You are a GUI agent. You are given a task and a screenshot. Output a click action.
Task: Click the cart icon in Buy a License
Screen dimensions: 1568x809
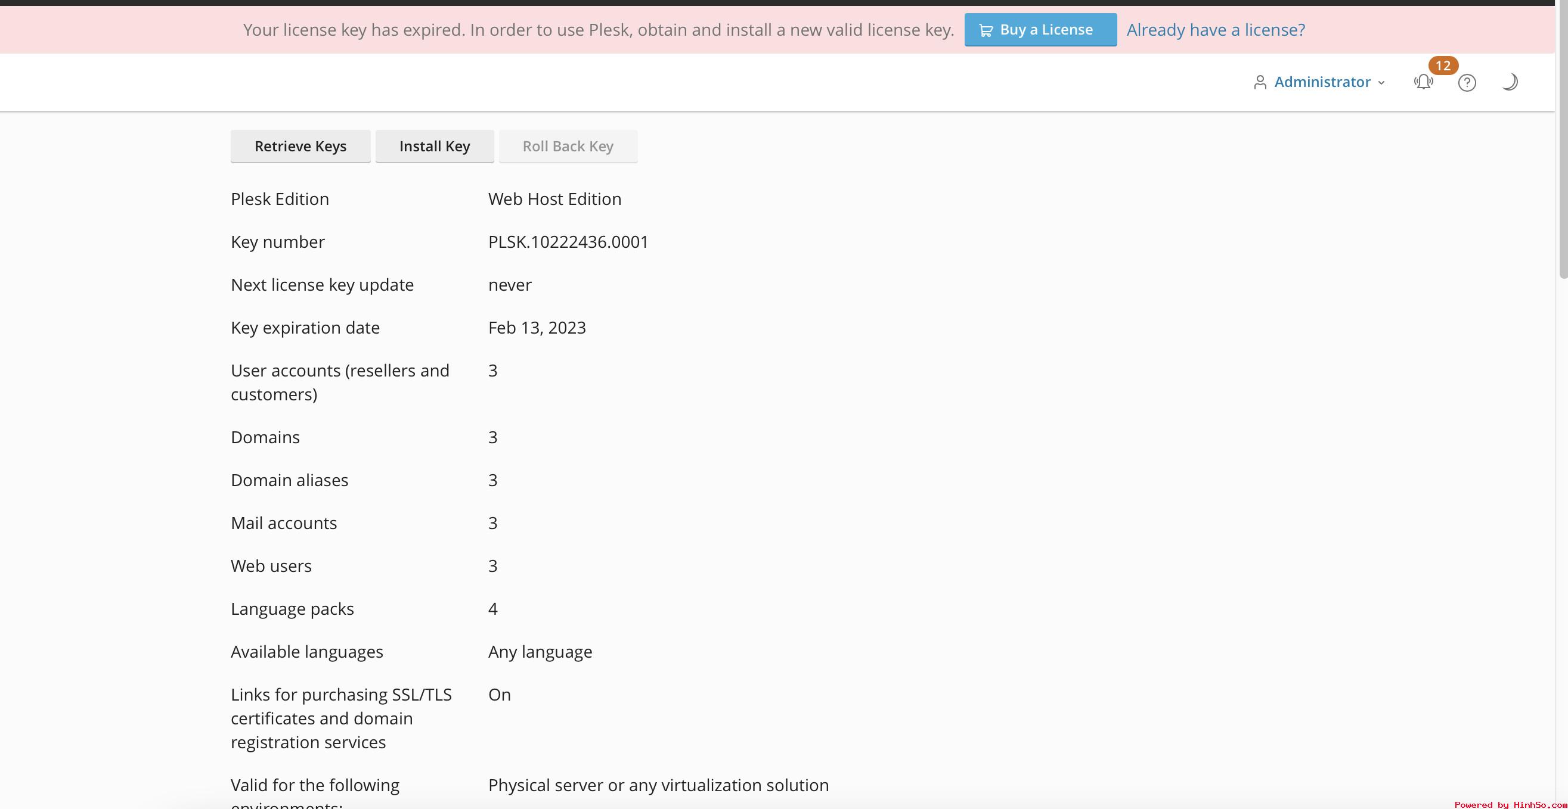pyautogui.click(x=986, y=30)
